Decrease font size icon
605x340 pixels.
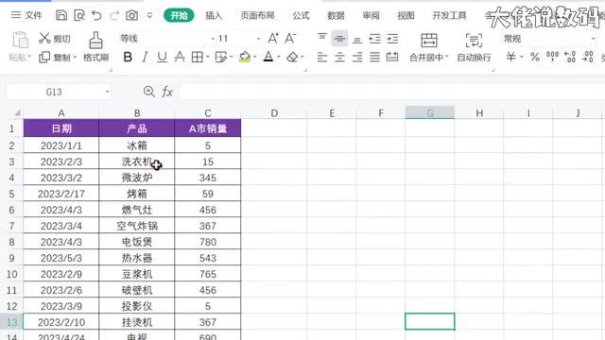tap(290, 38)
